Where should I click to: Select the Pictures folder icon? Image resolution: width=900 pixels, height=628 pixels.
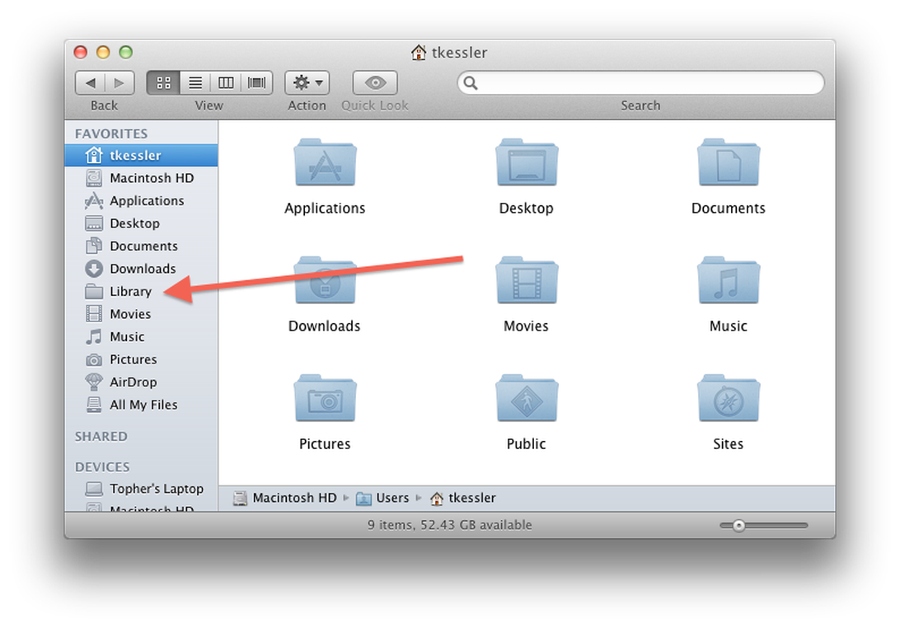click(325, 398)
